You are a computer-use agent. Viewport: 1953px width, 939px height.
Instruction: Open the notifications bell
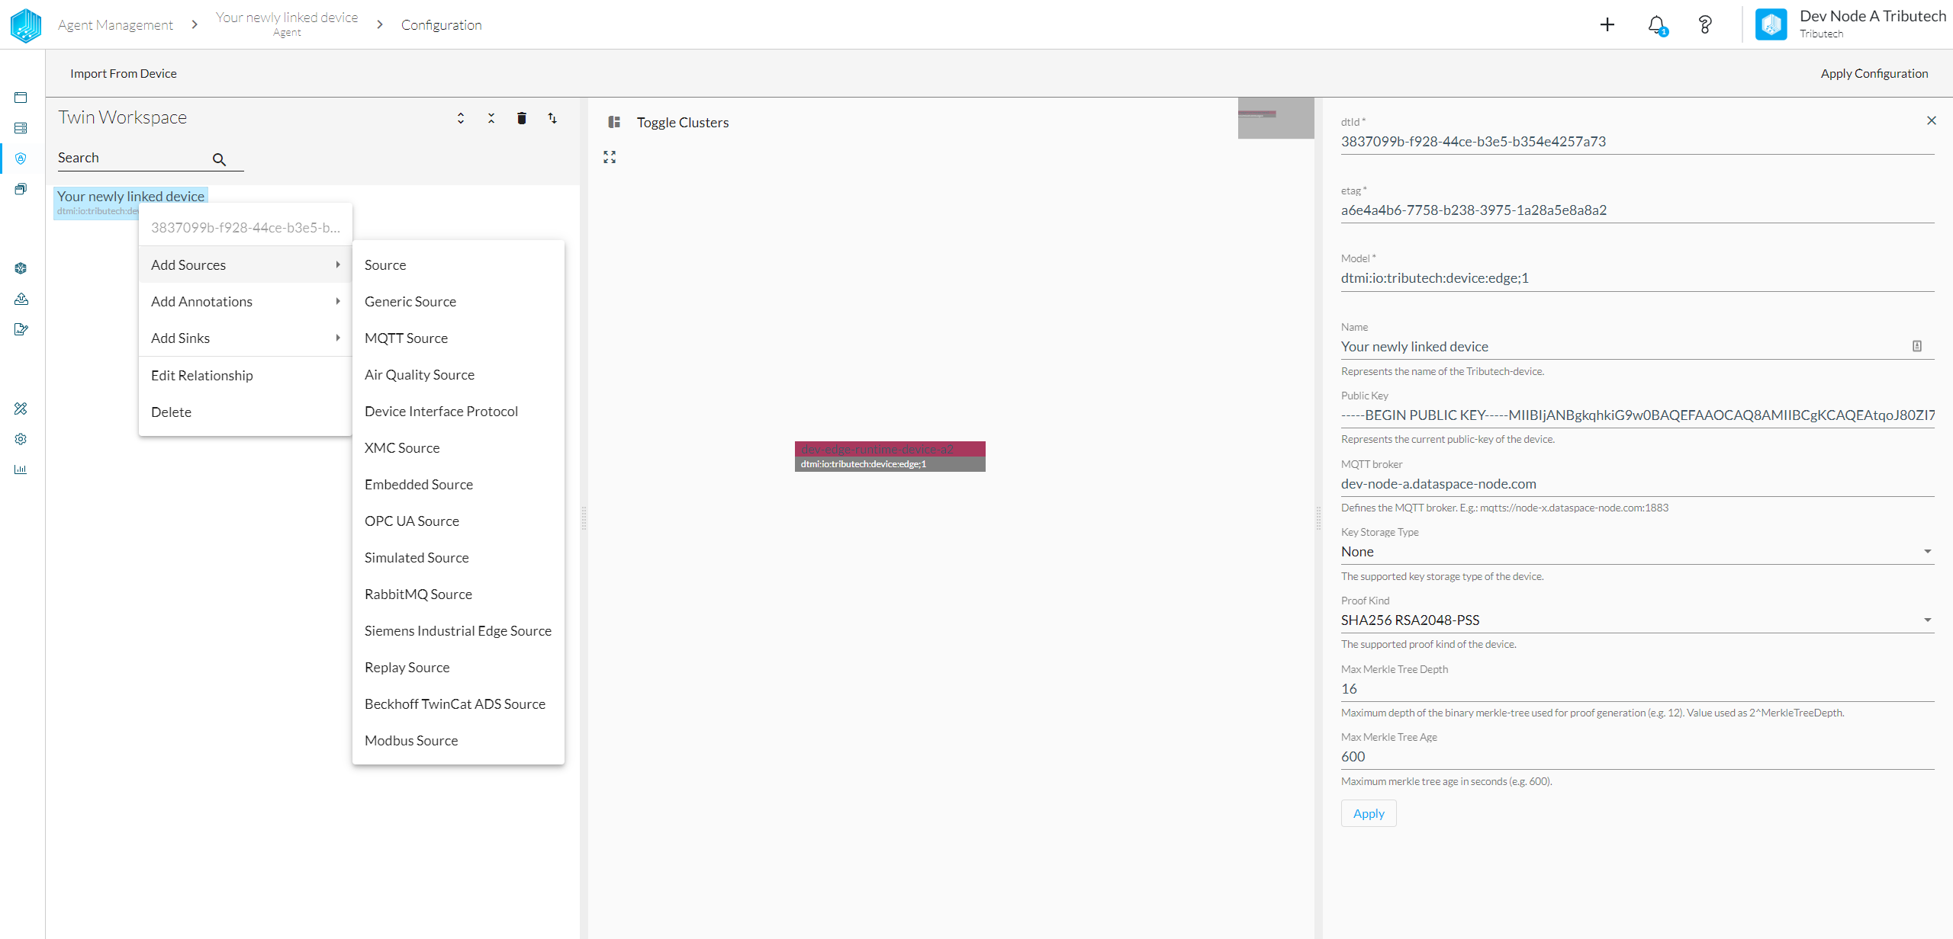click(x=1656, y=25)
